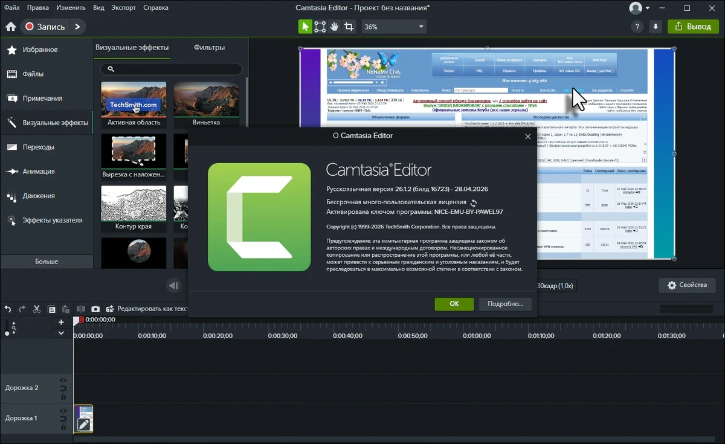Select the Активная область effect thumbnail
Image resolution: width=725 pixels, height=444 pixels.
click(134, 104)
